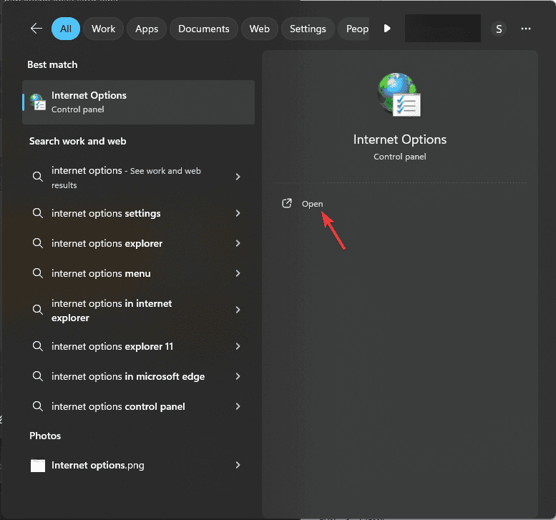Viewport: 556px width, 520px height.
Task: Click the Search work and web heading
Action: [78, 141]
